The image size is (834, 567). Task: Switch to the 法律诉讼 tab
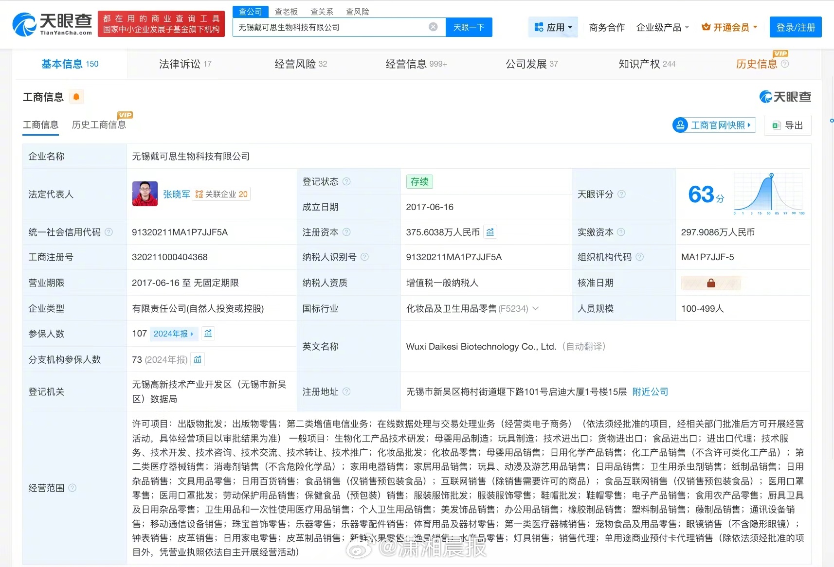[185, 64]
